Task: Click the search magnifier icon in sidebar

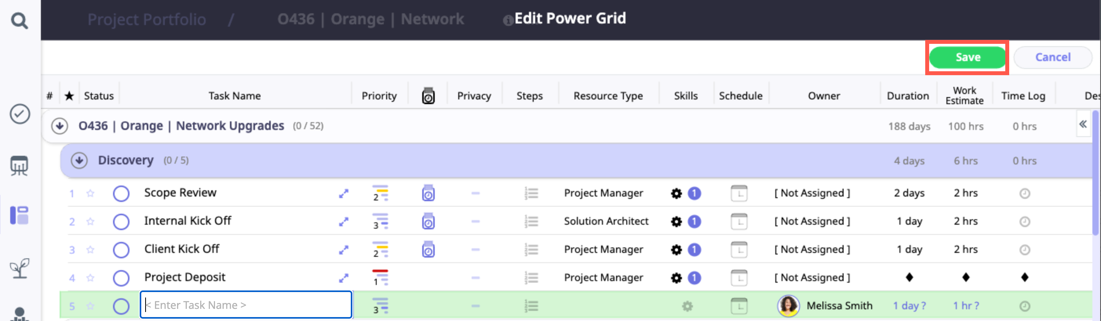Action: pos(19,20)
